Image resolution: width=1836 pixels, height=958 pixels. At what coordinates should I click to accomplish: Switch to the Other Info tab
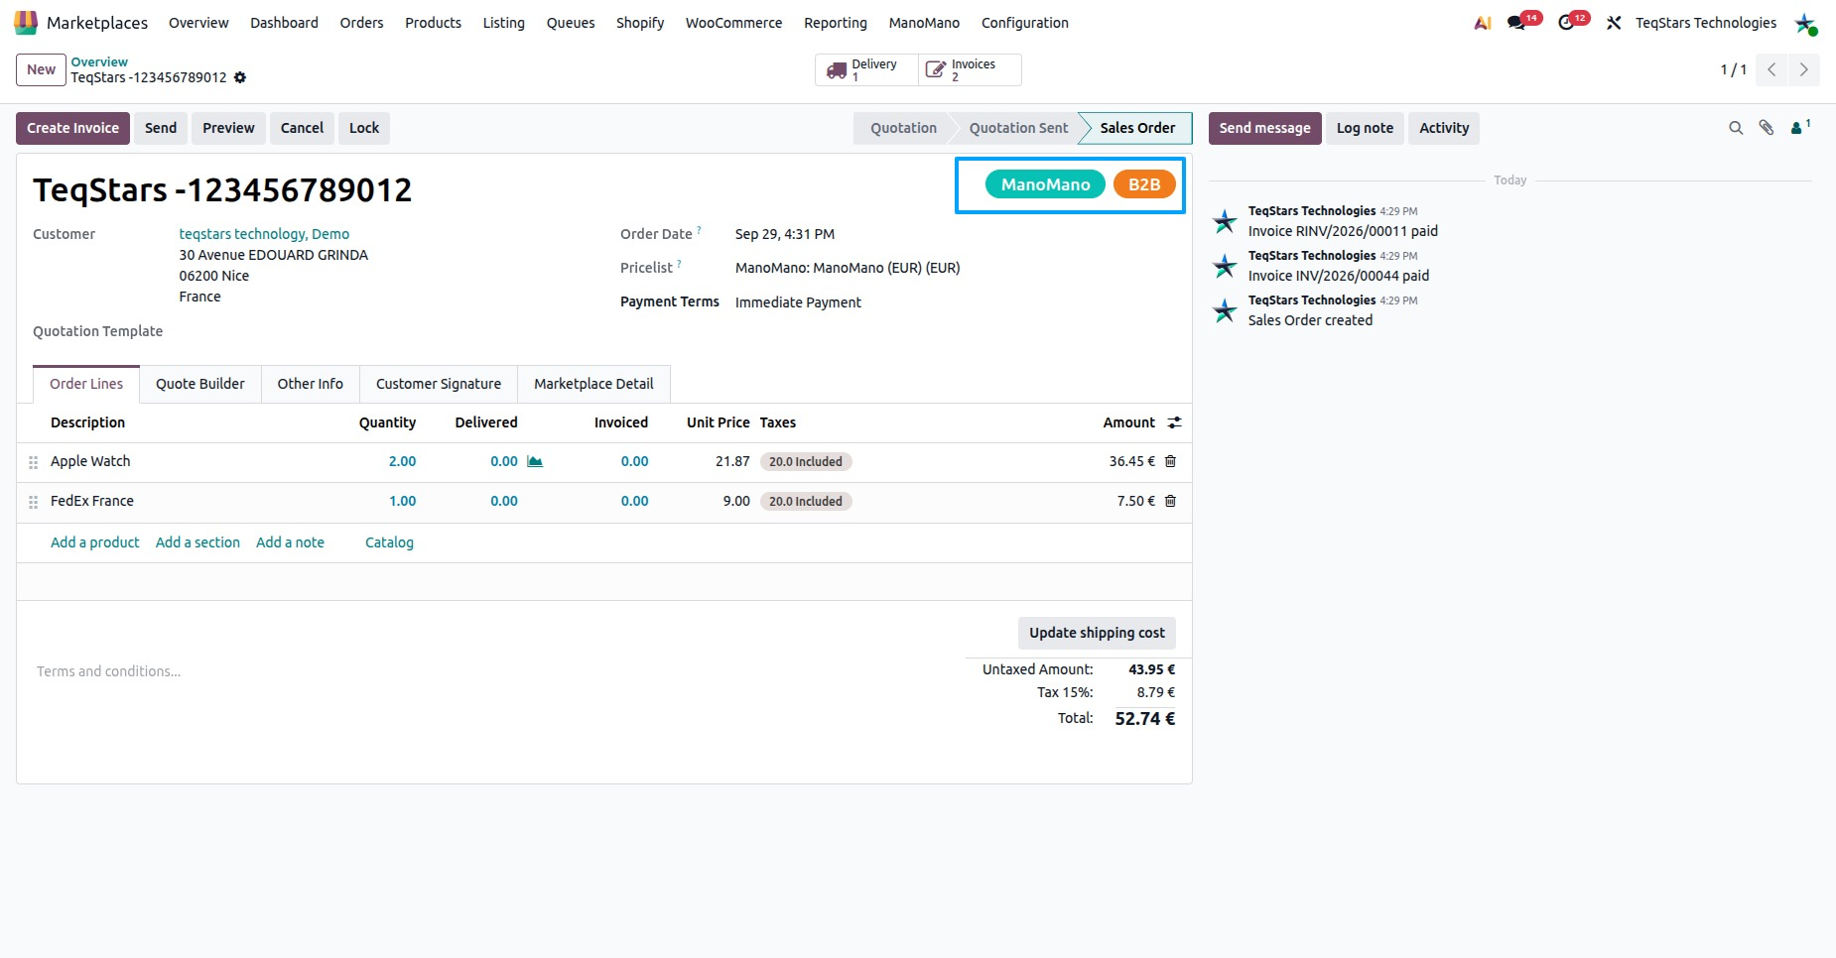[x=310, y=384]
